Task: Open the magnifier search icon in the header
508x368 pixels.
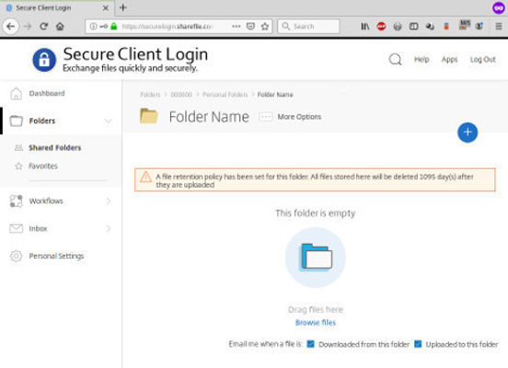Action: [x=395, y=60]
